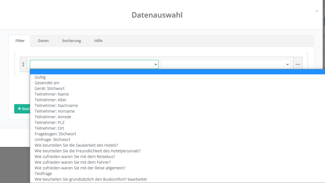325x183 pixels.
Task: Select question about satisfaction with Fahrer
Action: (72, 162)
